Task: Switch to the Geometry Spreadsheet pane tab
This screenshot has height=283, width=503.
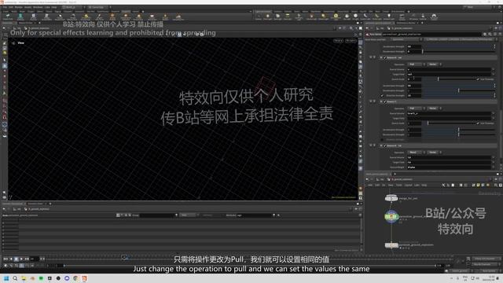Action: (13, 204)
